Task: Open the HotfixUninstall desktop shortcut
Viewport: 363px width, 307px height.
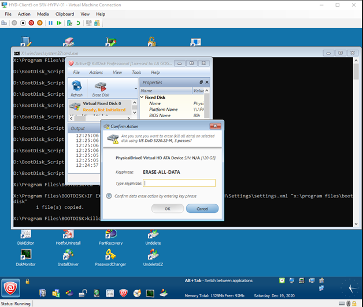Action: coord(68,237)
